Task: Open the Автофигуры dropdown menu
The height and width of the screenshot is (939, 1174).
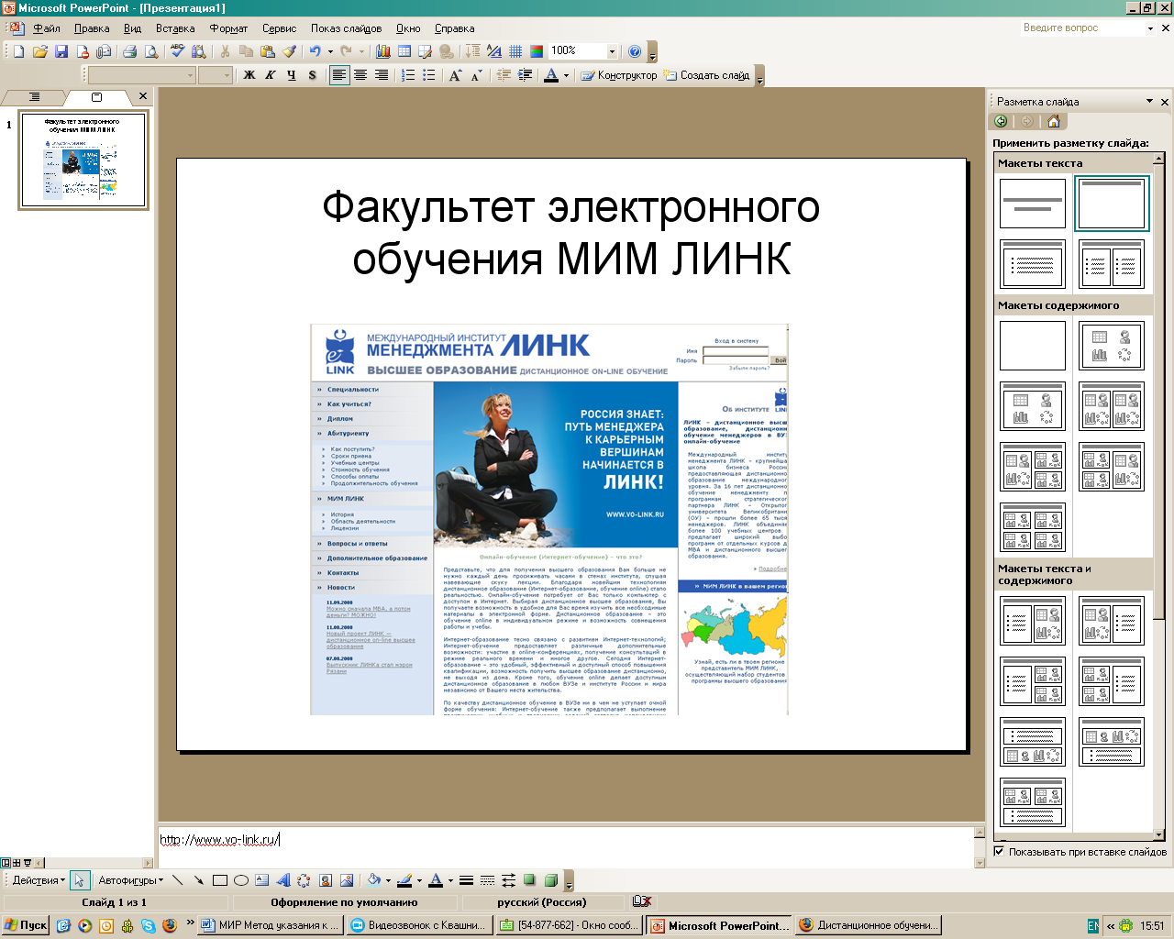Action: (131, 880)
